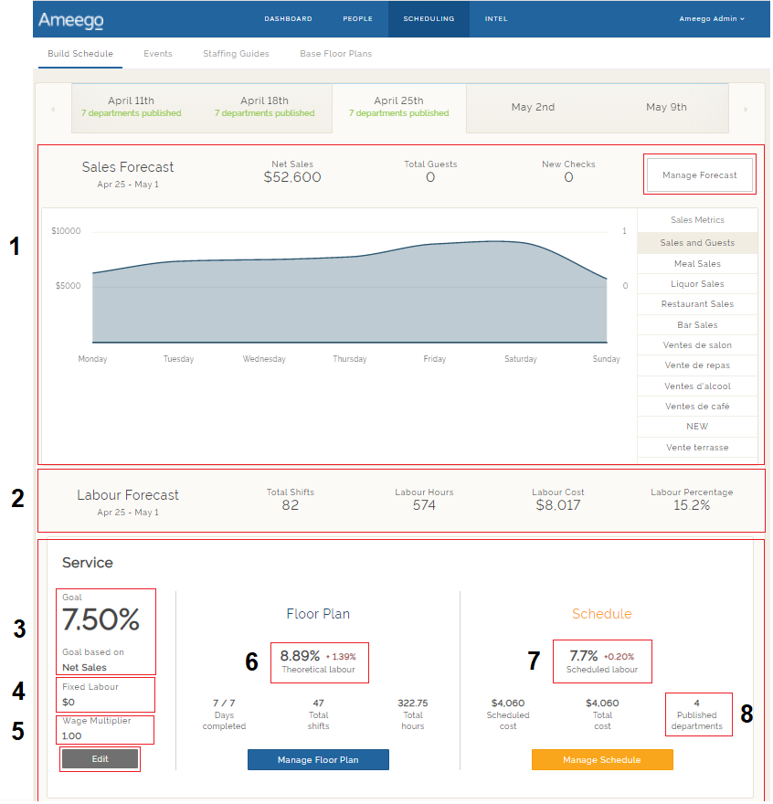The height and width of the screenshot is (804, 773).
Task: Navigate to the Dashboard section
Action: coord(288,18)
